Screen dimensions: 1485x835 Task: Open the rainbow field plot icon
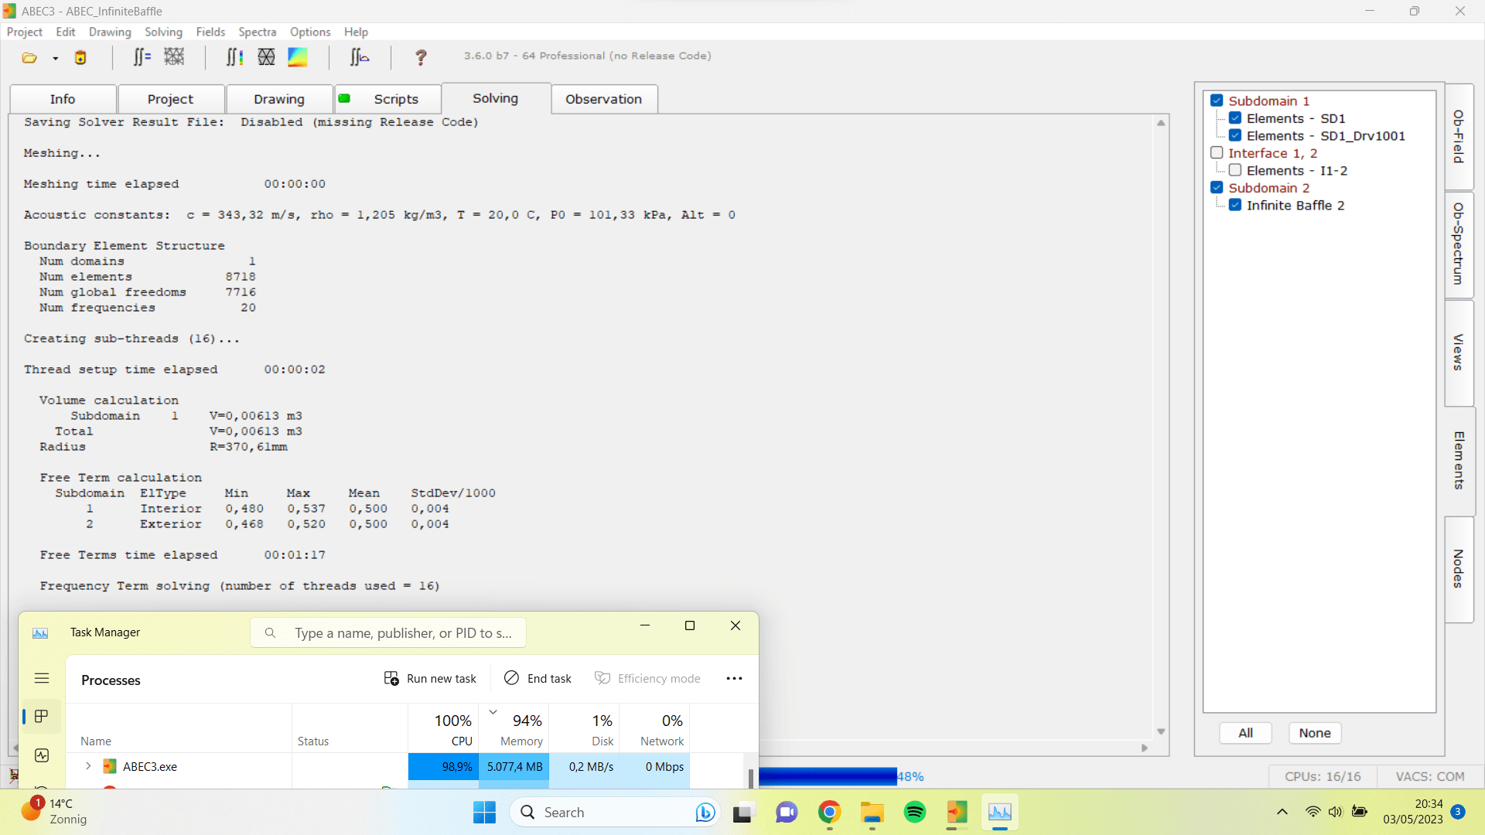click(298, 56)
